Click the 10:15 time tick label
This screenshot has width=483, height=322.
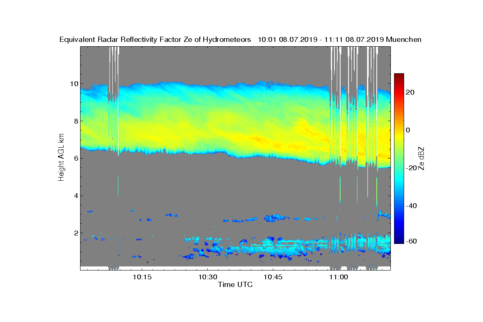[142, 277]
